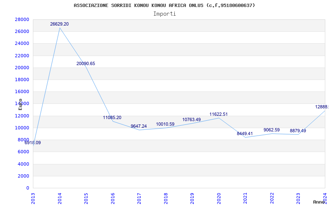Select x-axis year 2017
The width and height of the screenshot is (329, 206).
[139, 199]
